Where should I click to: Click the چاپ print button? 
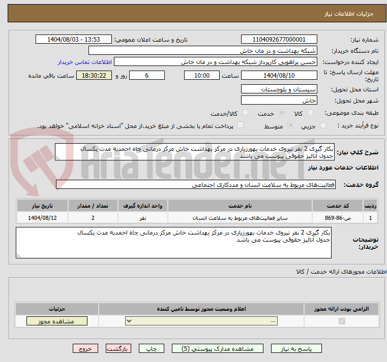click(x=152, y=348)
